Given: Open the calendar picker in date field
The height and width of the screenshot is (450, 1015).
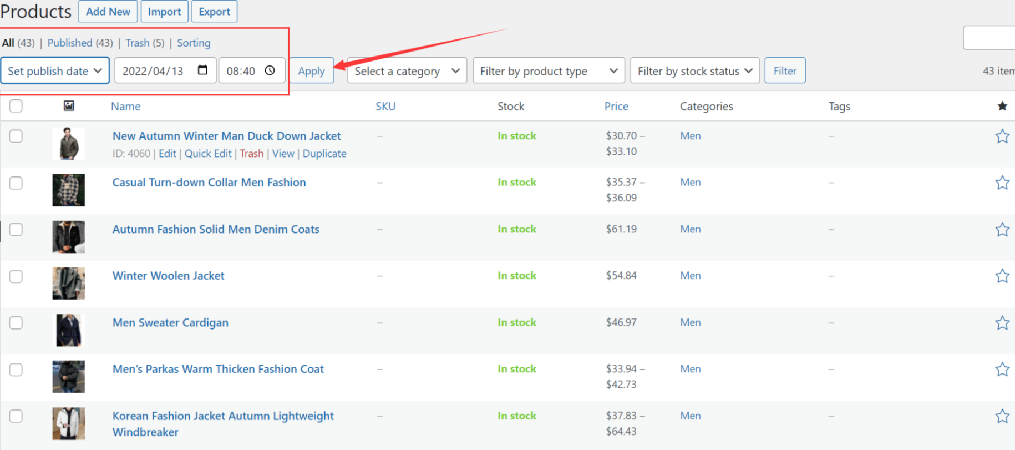Looking at the screenshot, I should pyautogui.click(x=202, y=70).
